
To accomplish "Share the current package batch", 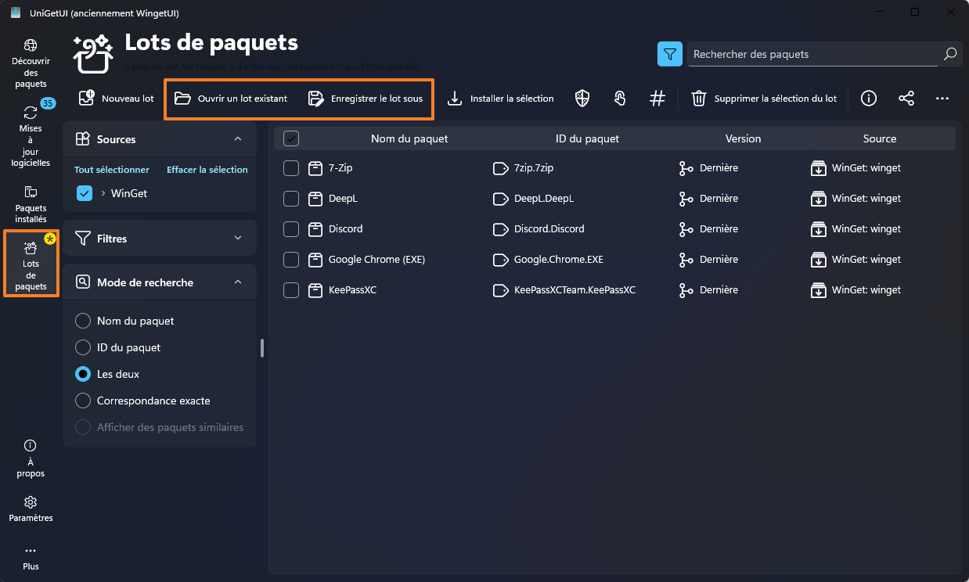I will click(x=906, y=98).
